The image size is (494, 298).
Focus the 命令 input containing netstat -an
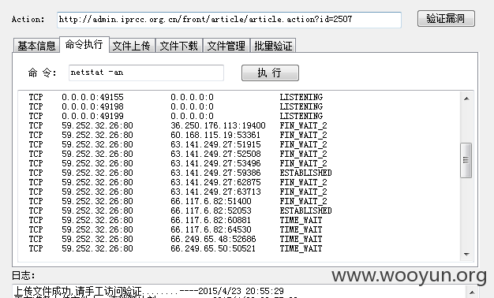pos(146,73)
